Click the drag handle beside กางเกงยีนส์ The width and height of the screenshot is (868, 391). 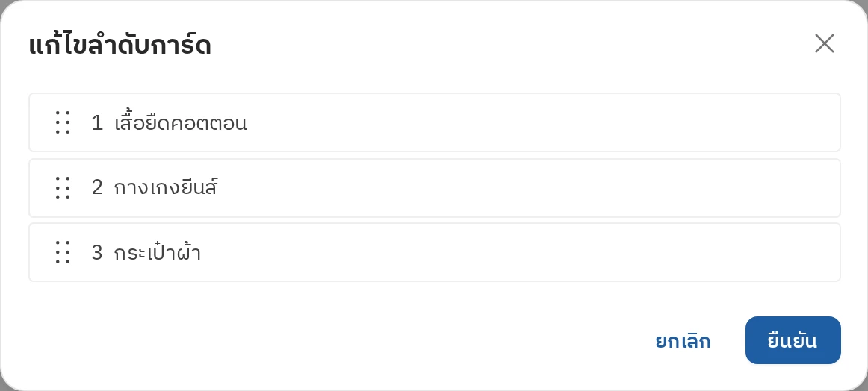tap(63, 187)
